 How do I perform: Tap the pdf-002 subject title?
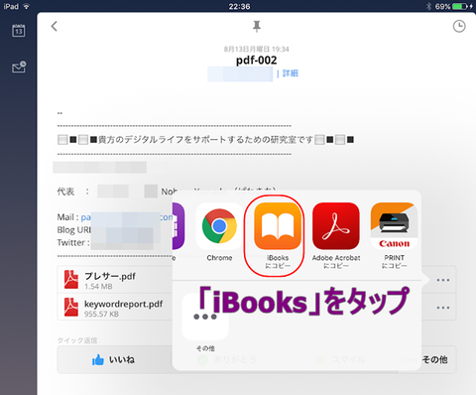(x=257, y=61)
